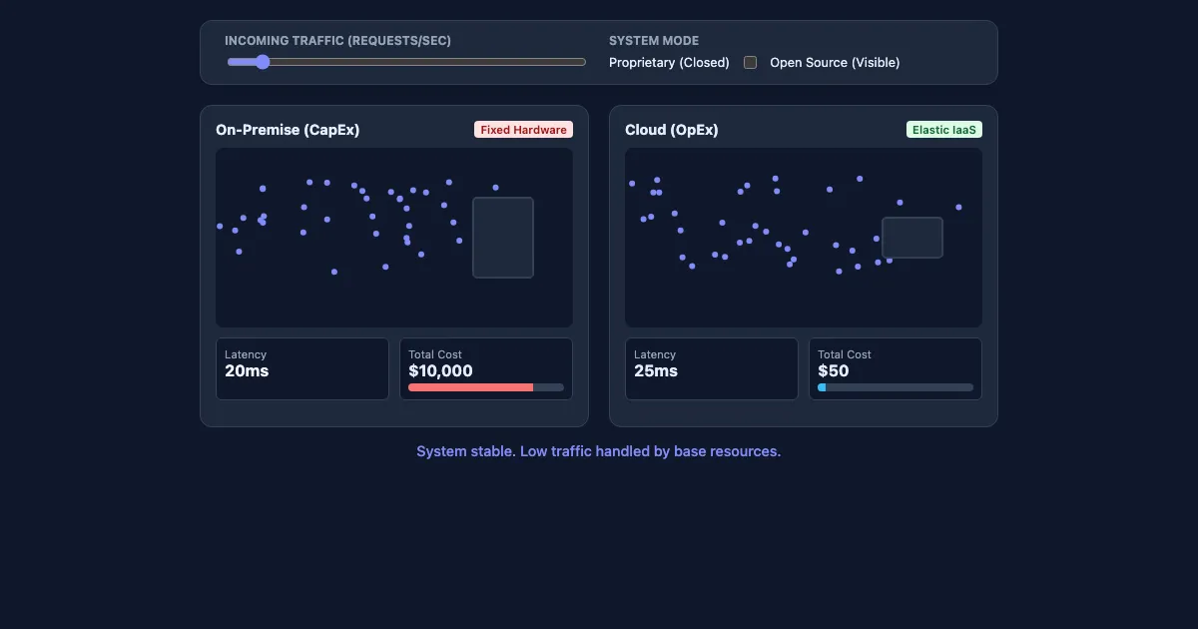Click the System Mode label

[x=654, y=41]
